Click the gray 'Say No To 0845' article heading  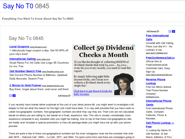coord(26,38)
